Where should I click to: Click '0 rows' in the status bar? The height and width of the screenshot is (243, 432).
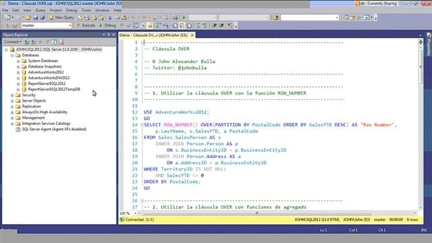[x=412, y=220]
